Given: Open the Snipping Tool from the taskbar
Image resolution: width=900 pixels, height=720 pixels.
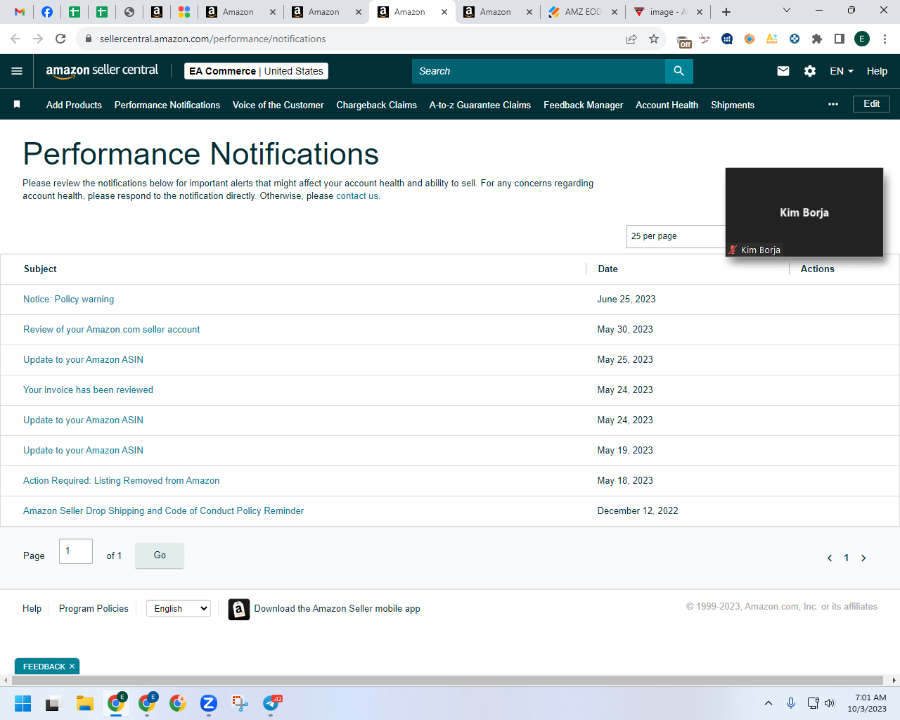Looking at the screenshot, I should pos(240,703).
